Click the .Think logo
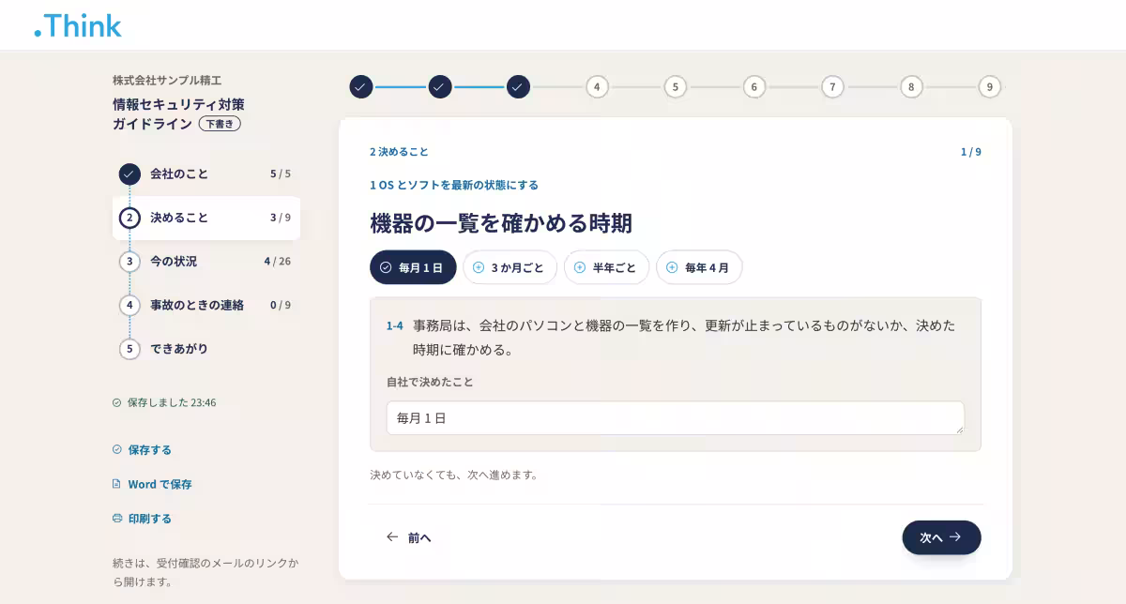This screenshot has height=604, width=1126. tap(78, 26)
